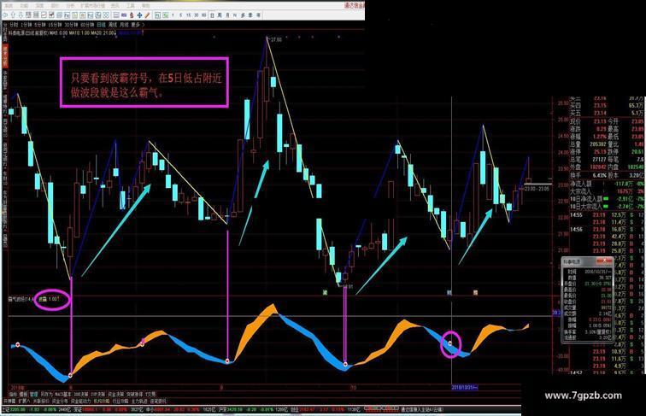646x416 pixels.
Task: Open the 系统 menu
Action: [x=9, y=6]
